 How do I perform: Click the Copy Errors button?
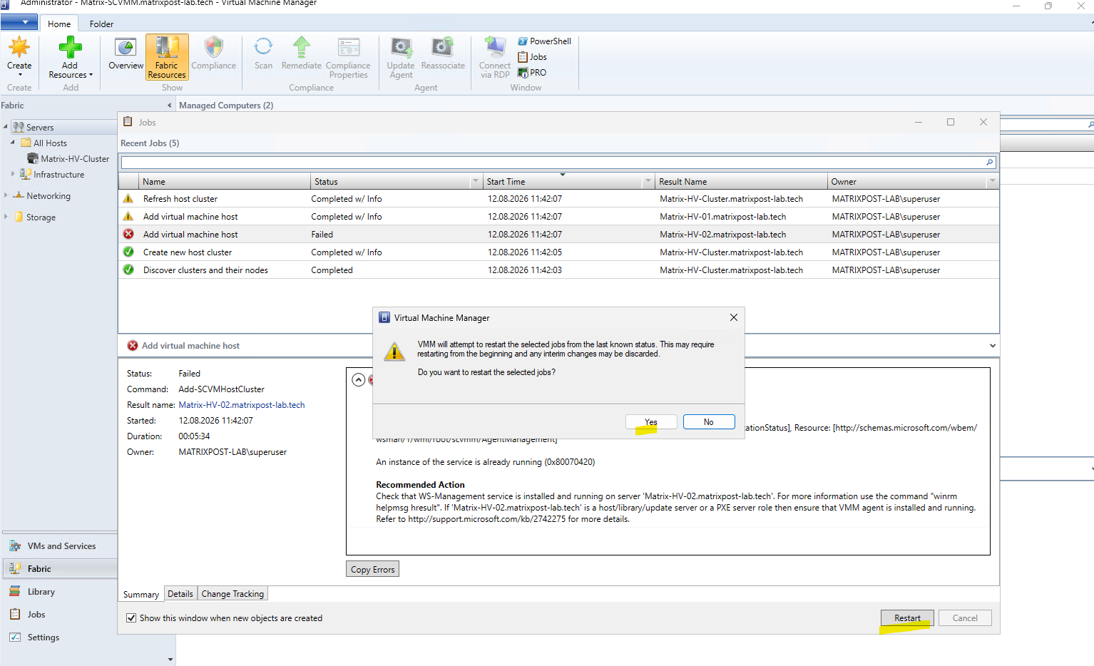pos(372,569)
